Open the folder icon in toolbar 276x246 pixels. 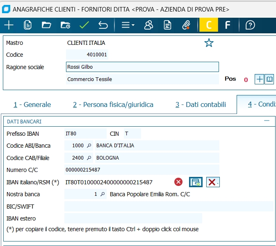[x=46, y=25]
